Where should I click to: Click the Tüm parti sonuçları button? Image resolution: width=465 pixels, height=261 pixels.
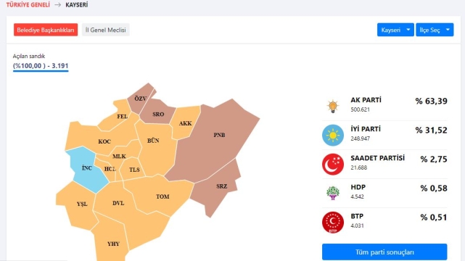[384, 252]
